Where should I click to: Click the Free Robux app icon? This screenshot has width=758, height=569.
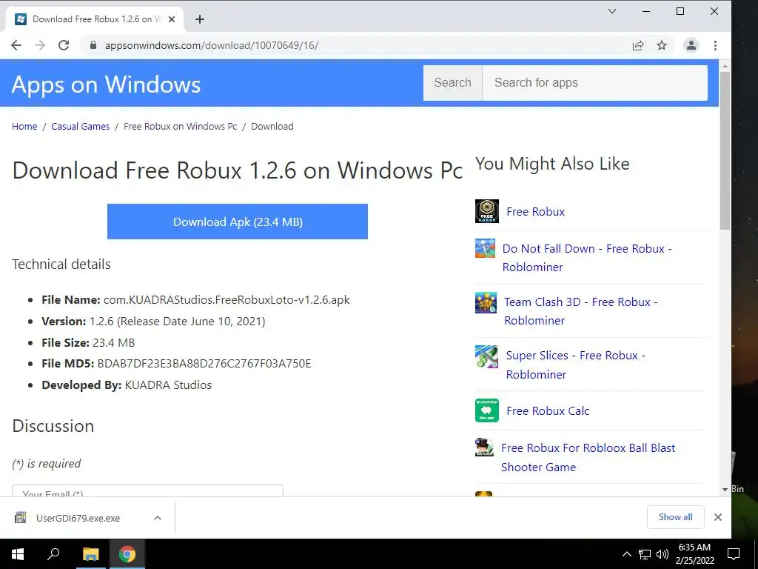coord(487,211)
